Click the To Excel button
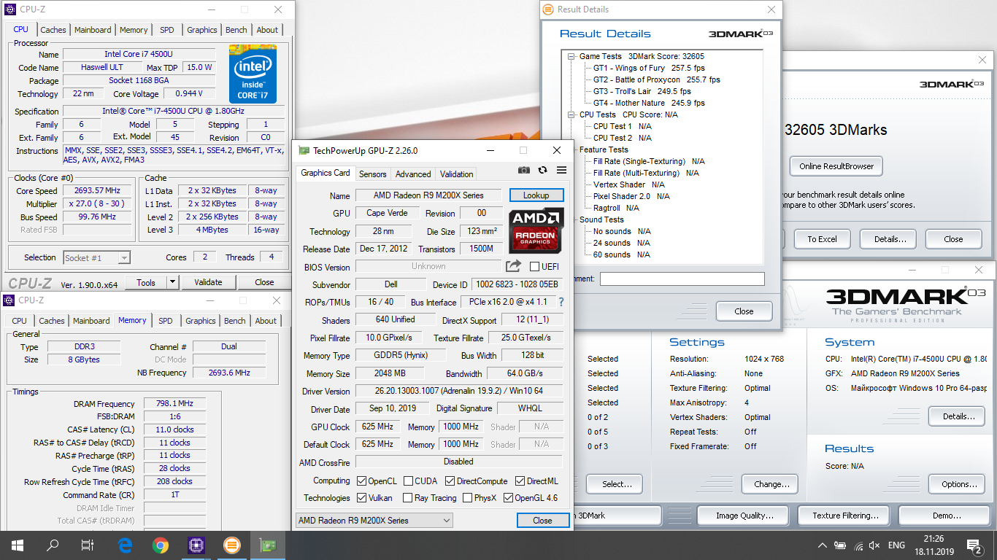 pyautogui.click(x=822, y=239)
